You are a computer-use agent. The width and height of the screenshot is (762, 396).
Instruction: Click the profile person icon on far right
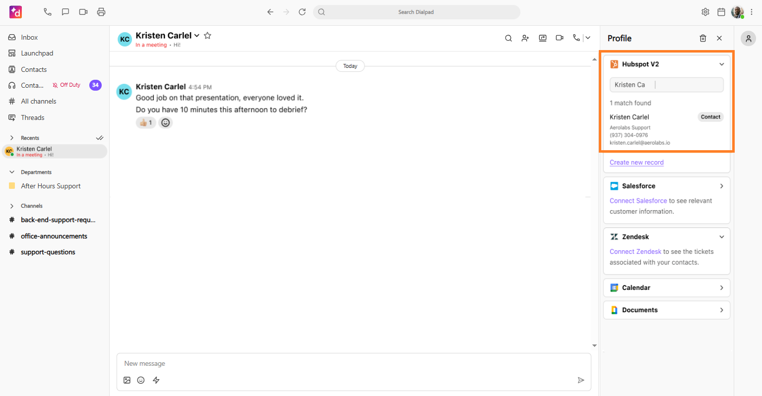(748, 38)
